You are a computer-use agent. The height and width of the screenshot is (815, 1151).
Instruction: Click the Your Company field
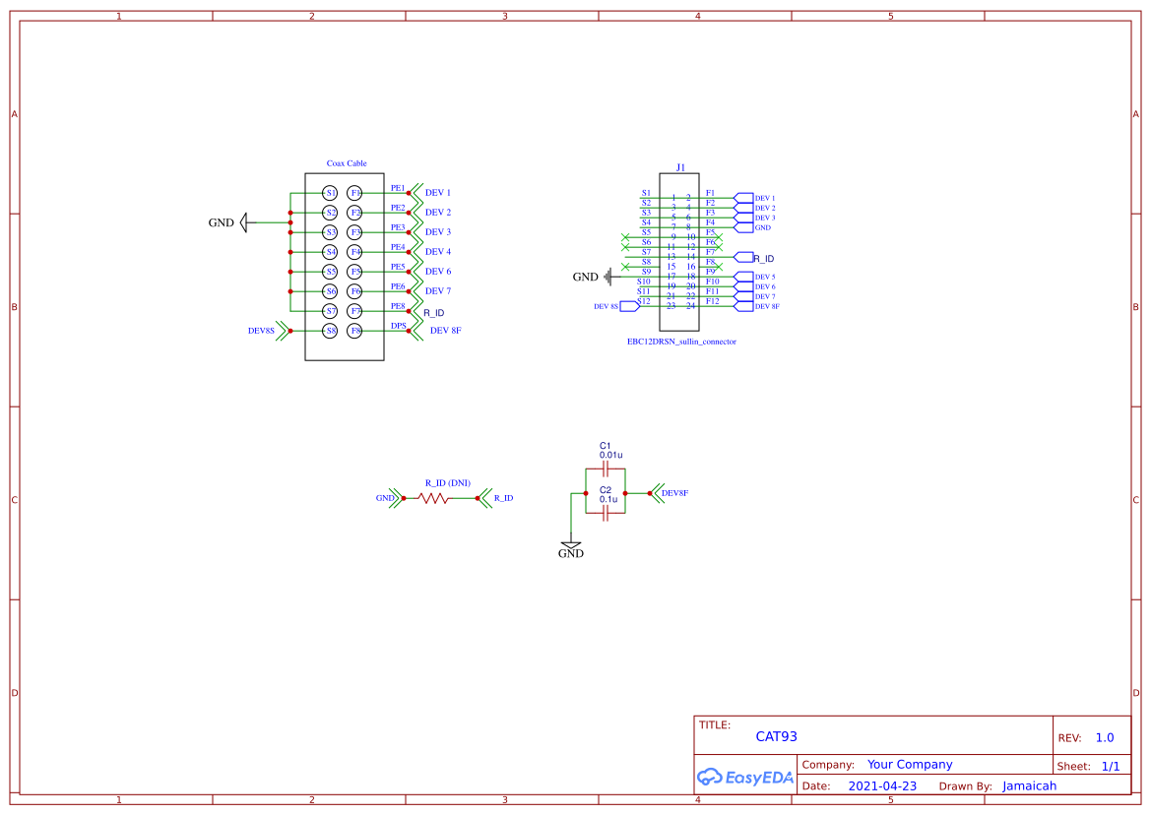(x=909, y=764)
